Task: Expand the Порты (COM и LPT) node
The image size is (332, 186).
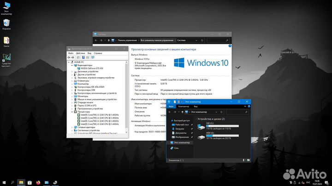Action: [72, 106]
